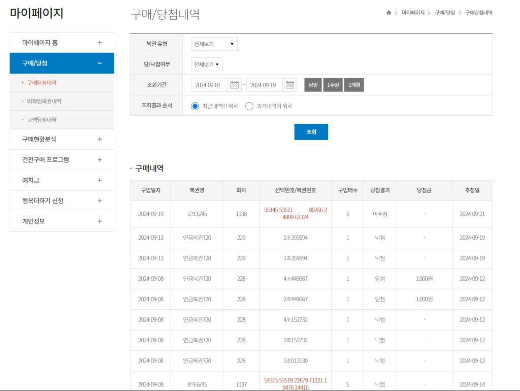Open the 미확인복권내역 menu item
This screenshot has width=520, height=391.
tap(44, 101)
